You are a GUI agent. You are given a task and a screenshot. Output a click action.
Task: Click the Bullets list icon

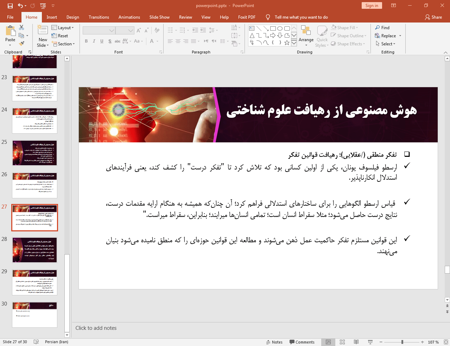tap(170, 31)
